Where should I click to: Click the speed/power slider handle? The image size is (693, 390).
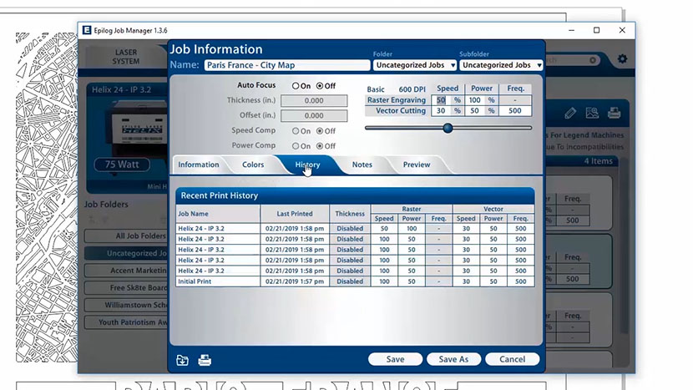click(448, 128)
